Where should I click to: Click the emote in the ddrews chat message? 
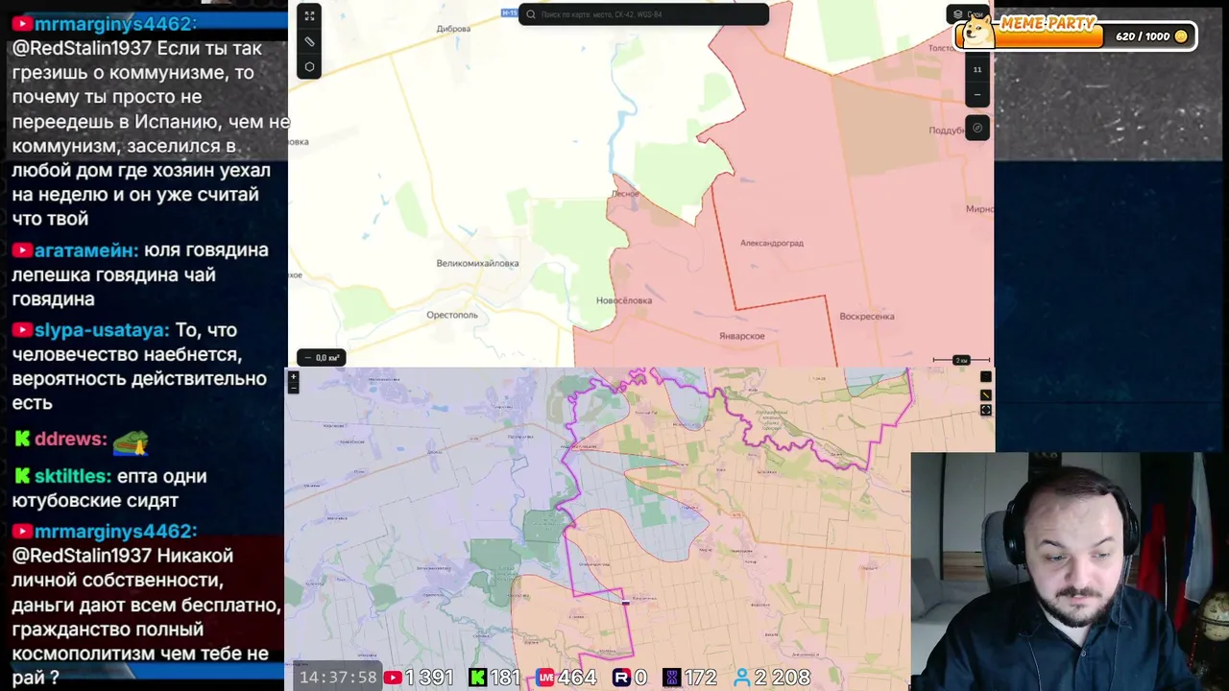coord(131,442)
